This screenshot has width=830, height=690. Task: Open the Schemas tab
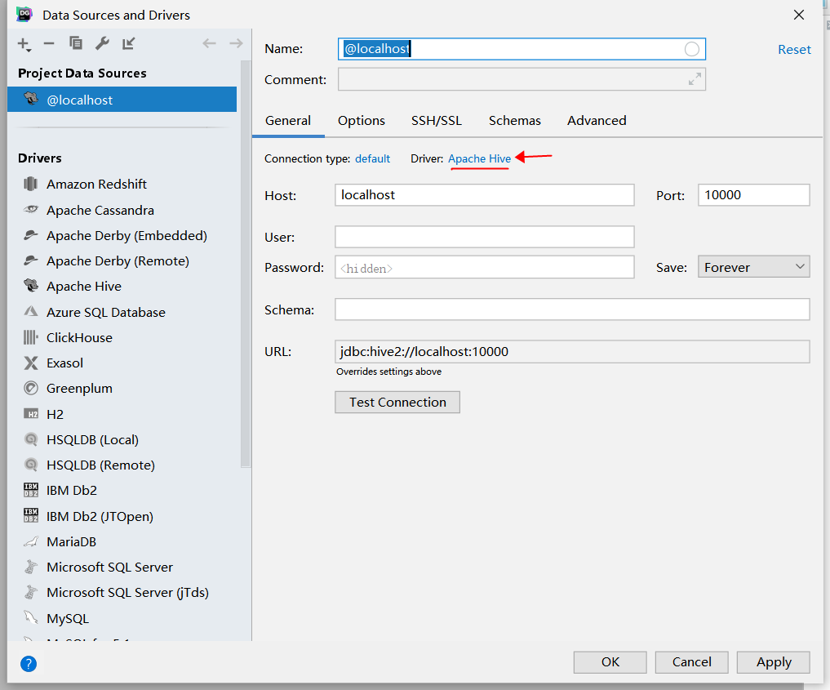[x=514, y=121]
